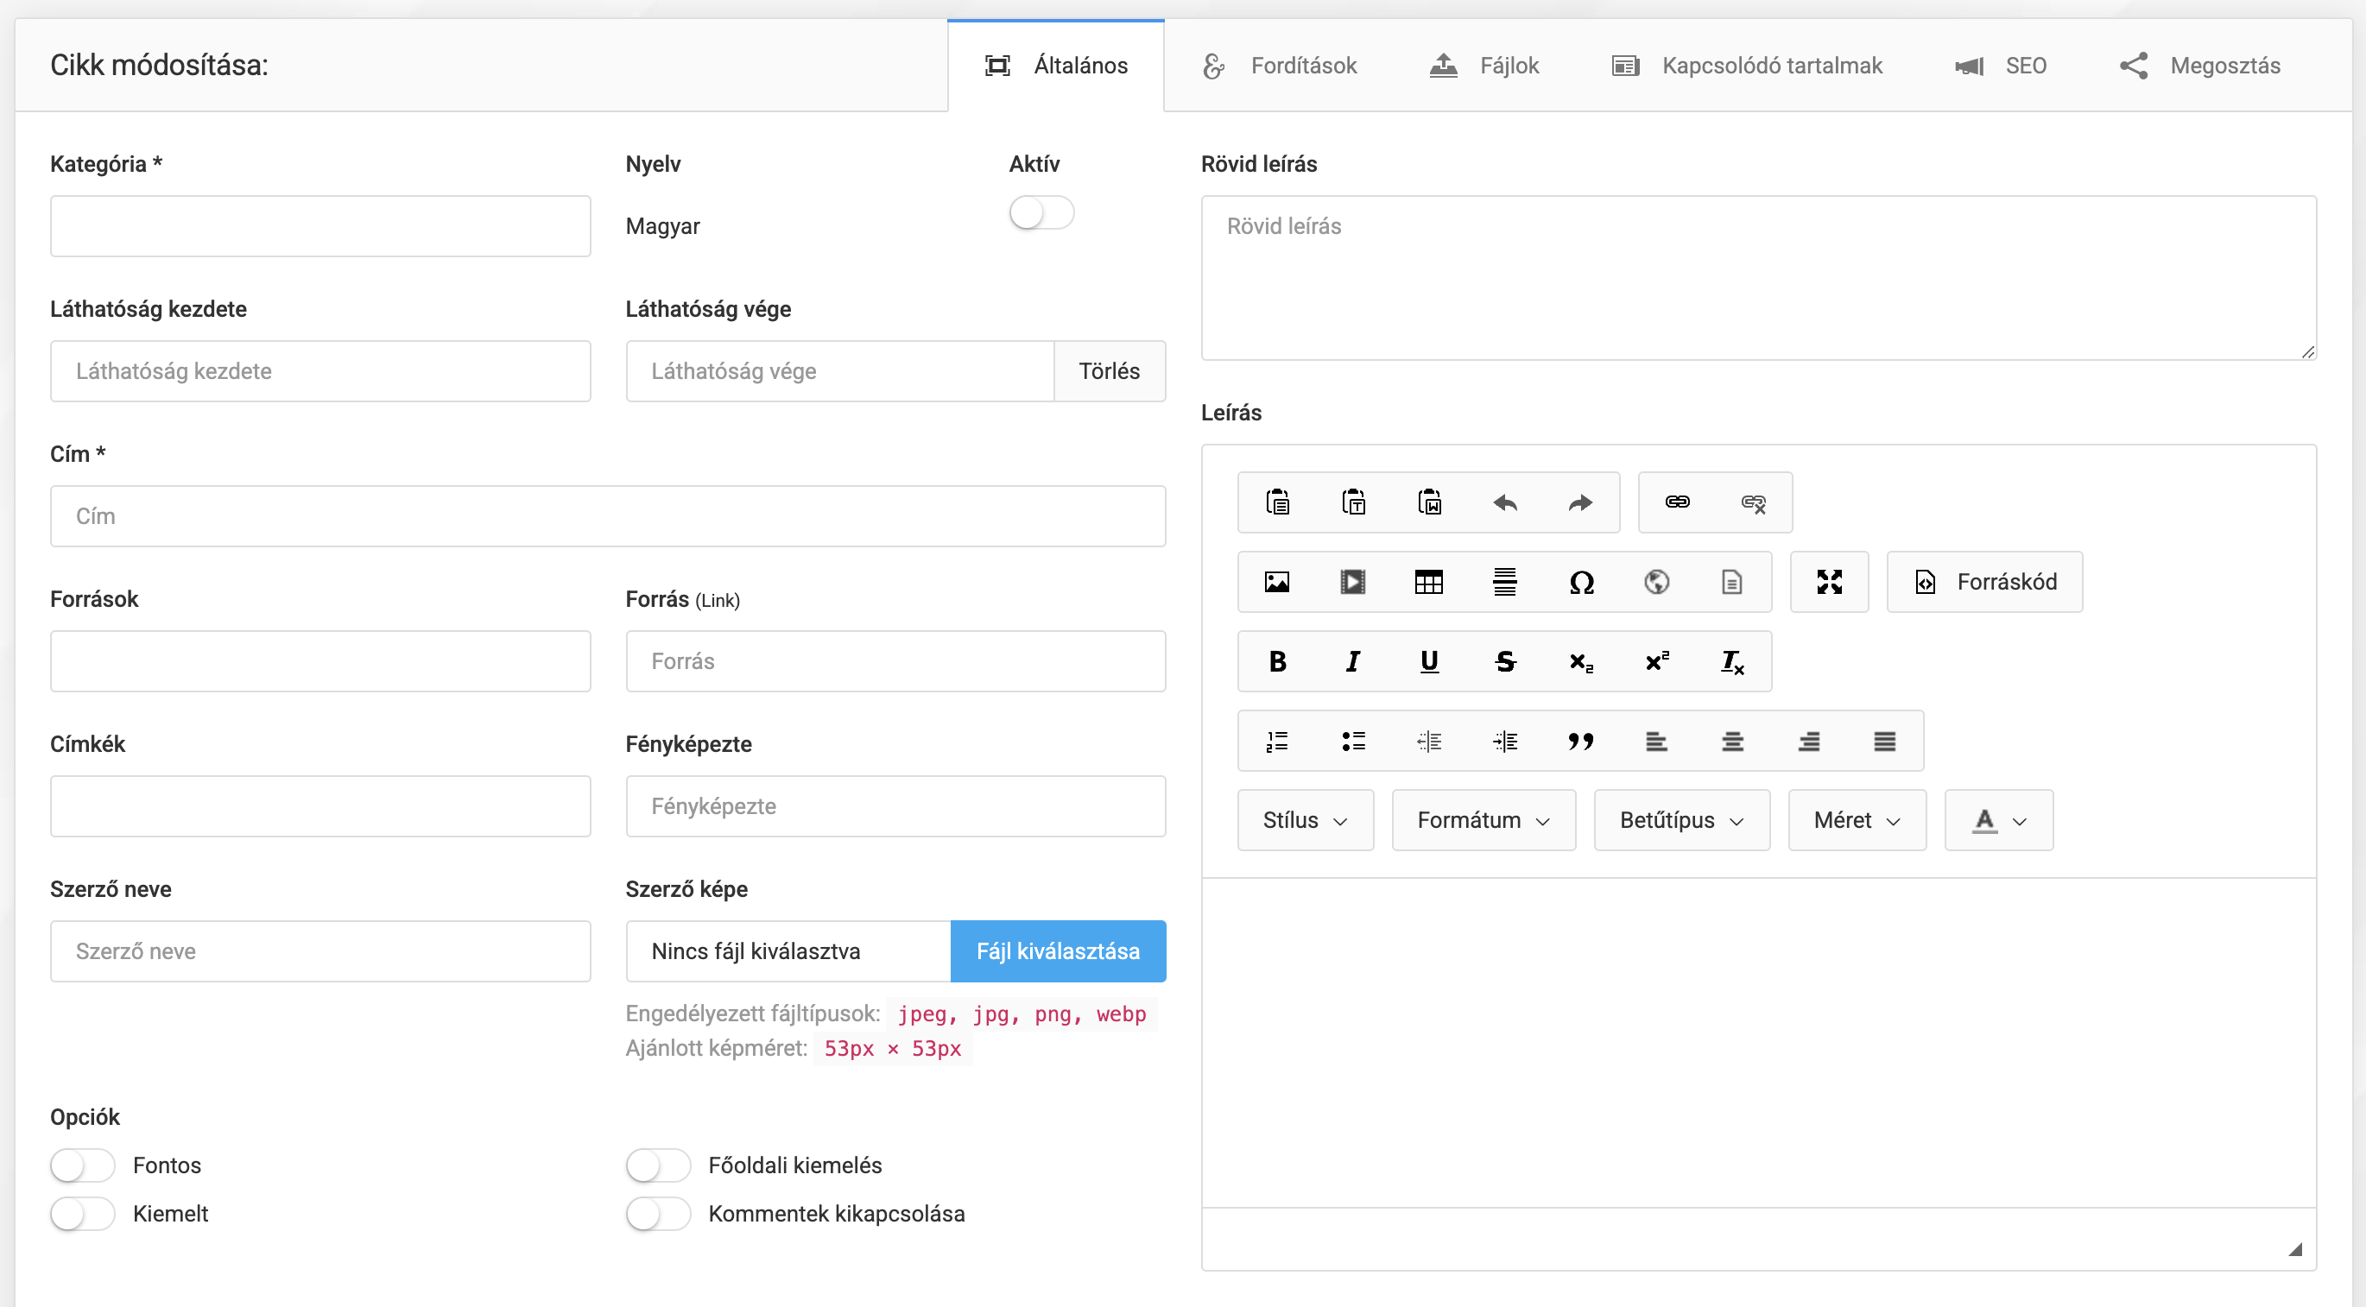Expand the Formátum dropdown

1483,820
